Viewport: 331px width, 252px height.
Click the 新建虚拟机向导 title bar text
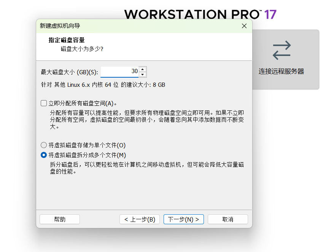[x=60, y=26]
